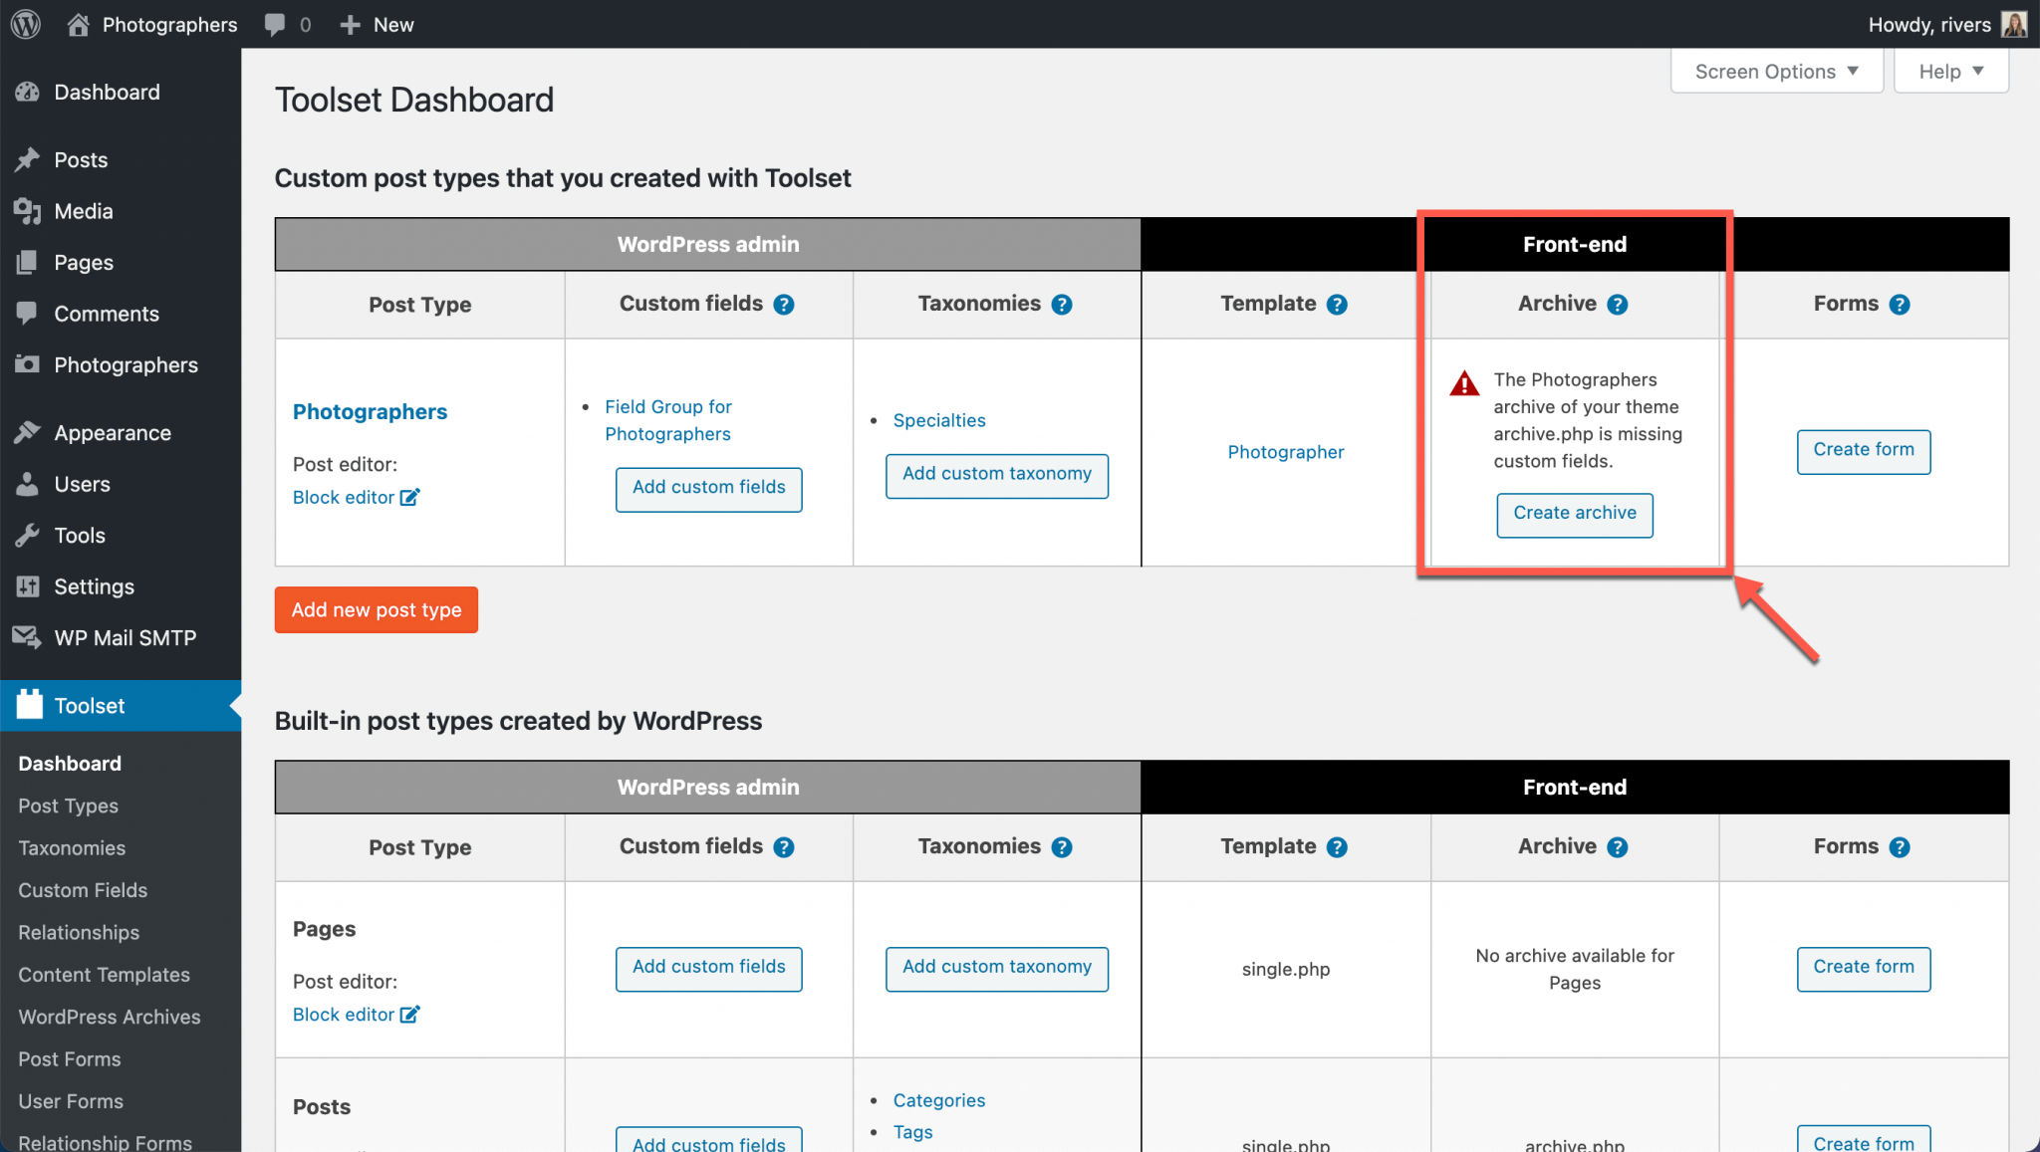Open Content Templates submenu item
Image resolution: width=2040 pixels, height=1152 pixels.
104,975
